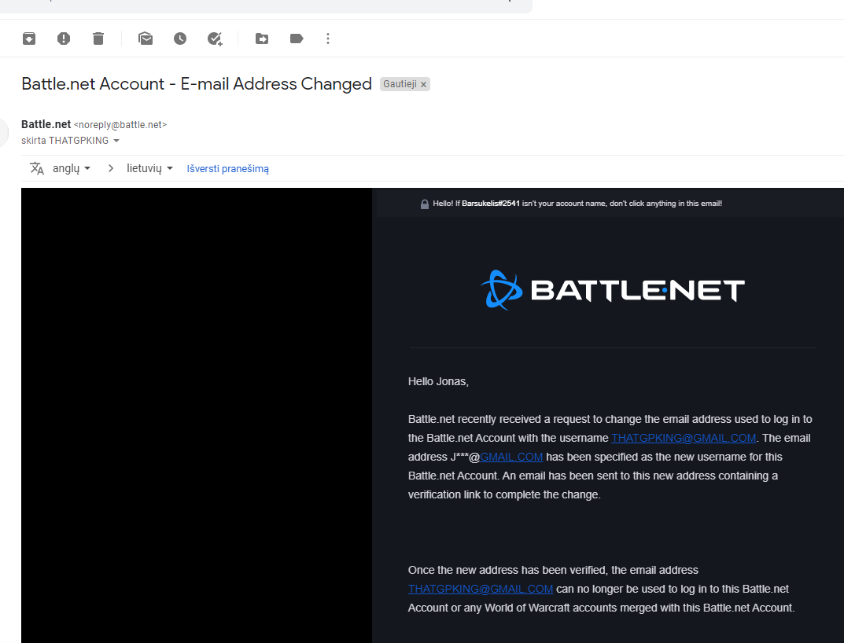844x643 pixels.
Task: Click the arrow between translation languages
Action: (111, 168)
